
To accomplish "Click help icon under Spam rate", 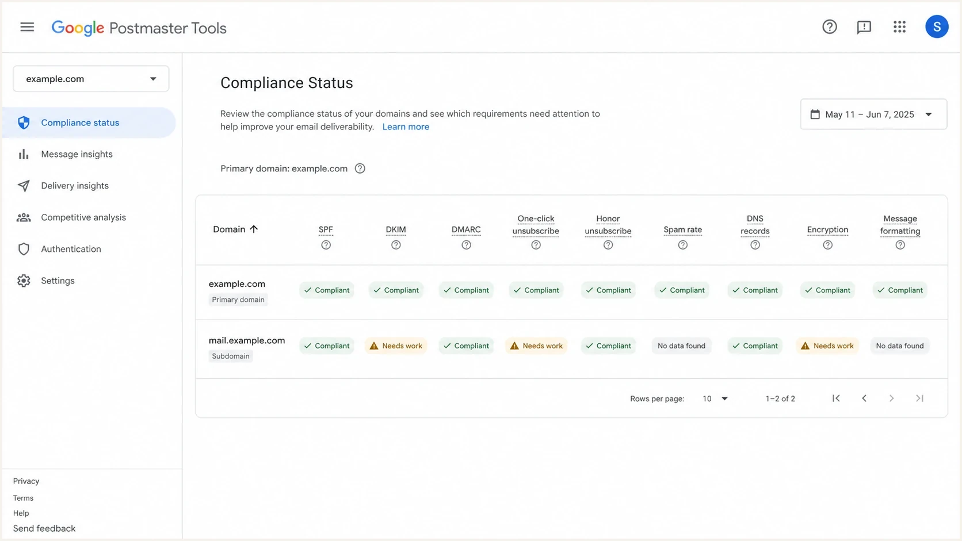I will pyautogui.click(x=682, y=245).
